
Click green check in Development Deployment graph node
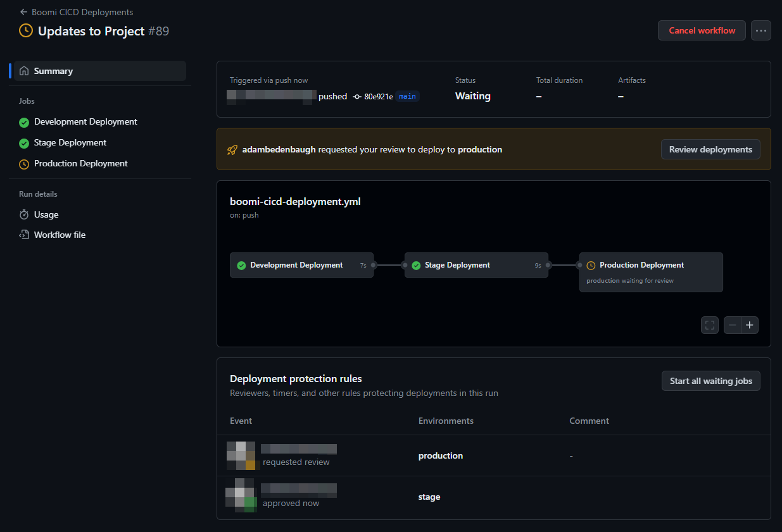[x=241, y=266]
